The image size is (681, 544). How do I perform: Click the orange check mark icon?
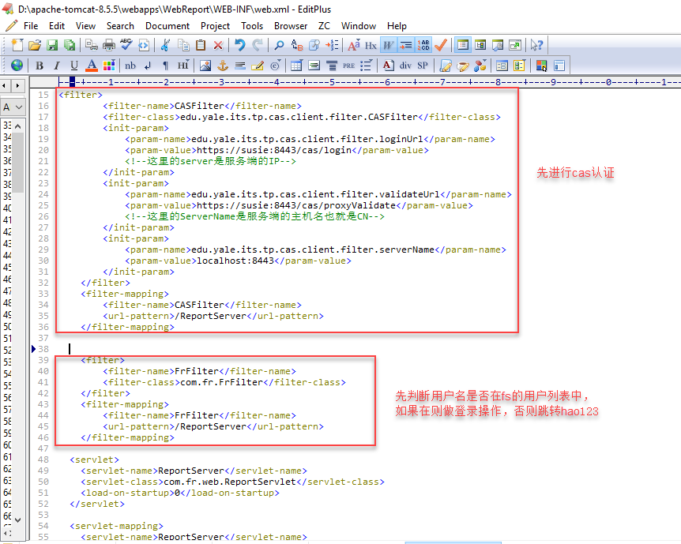tap(441, 45)
